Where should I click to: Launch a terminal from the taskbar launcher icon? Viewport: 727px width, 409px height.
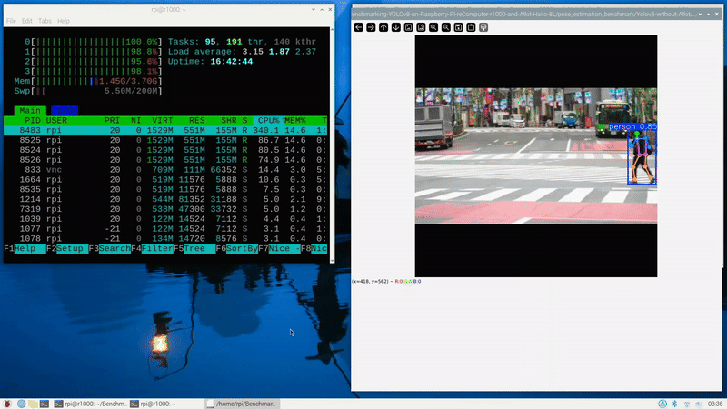tap(45, 404)
